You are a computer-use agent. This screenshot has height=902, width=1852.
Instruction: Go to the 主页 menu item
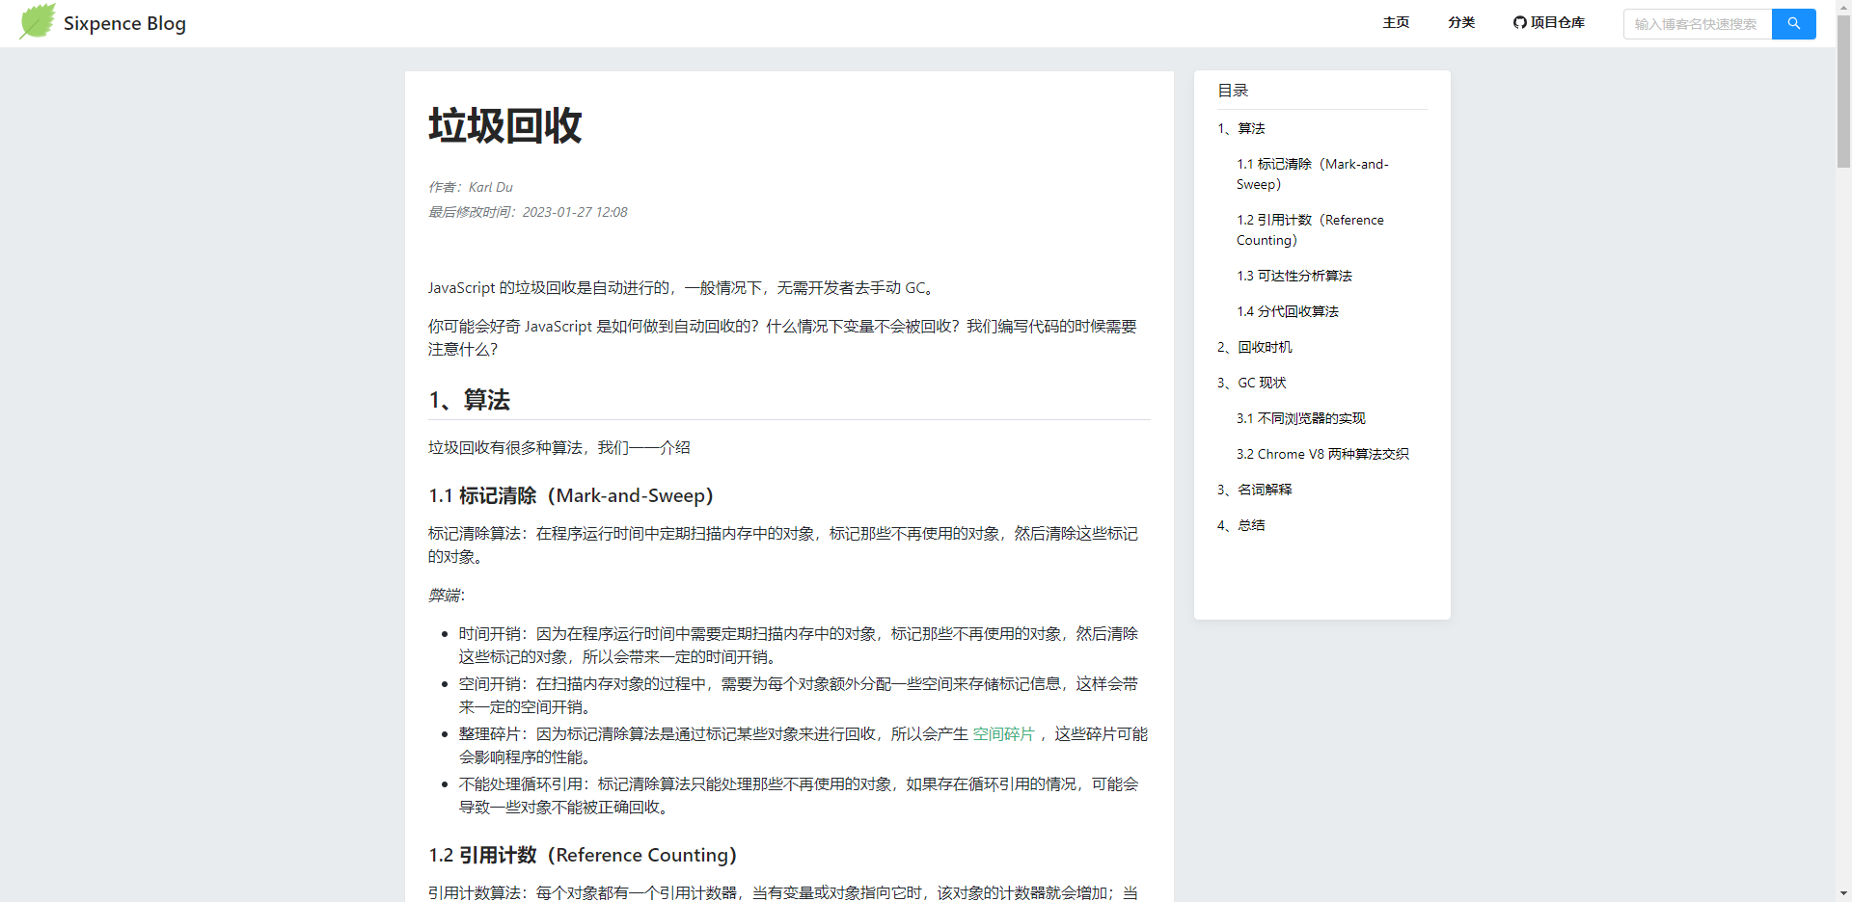coord(1396,22)
